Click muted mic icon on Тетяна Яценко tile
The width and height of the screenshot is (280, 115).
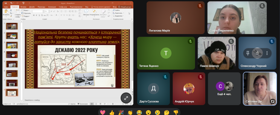click(x=190, y=41)
